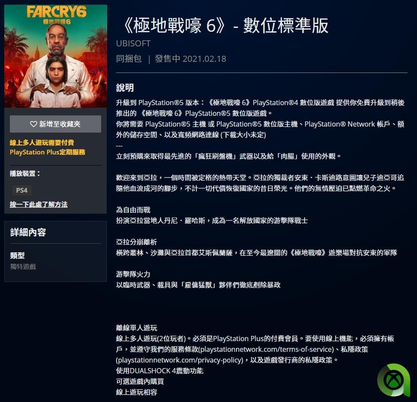Screen dimensions: 417x402
Task: Click the 線上多人遊玩需要付費 warning line
Action: [x=42, y=143]
